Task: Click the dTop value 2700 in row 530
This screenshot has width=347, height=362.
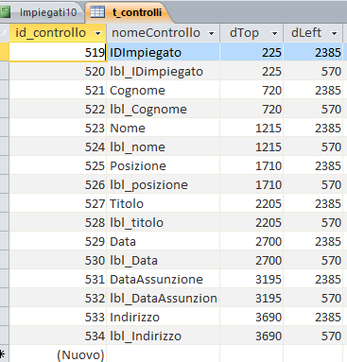Action: (252, 260)
